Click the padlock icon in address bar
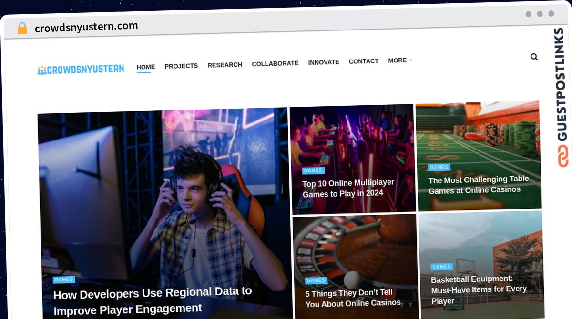The height and width of the screenshot is (319, 572). [22, 29]
